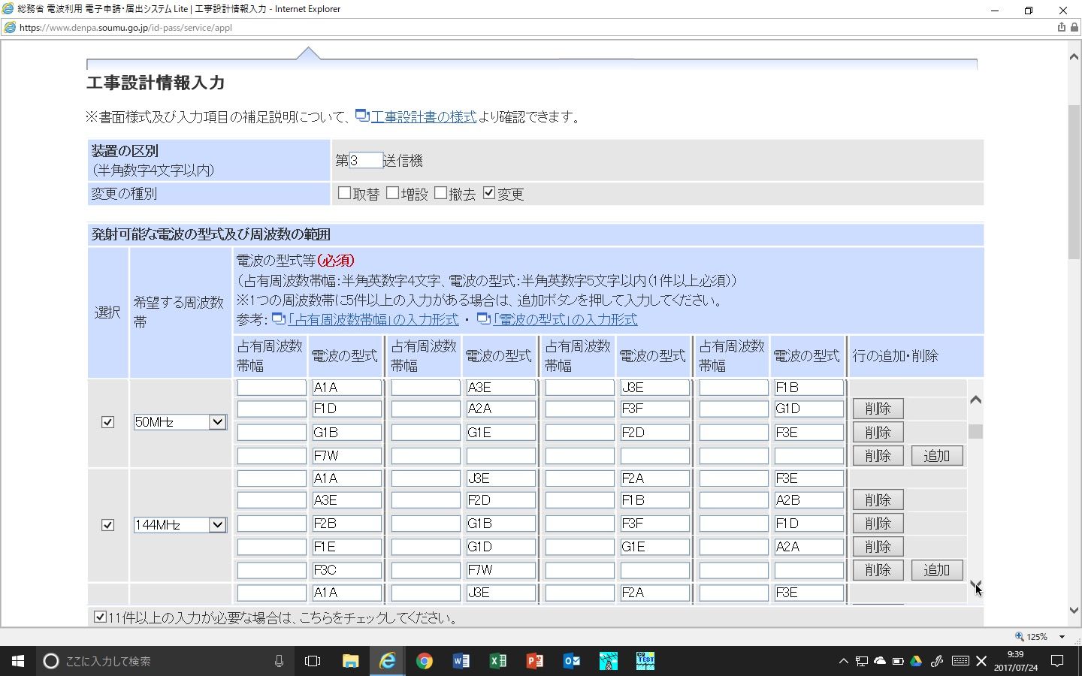Click the 50MHz 電波の型式 field containing J3E

654,388
